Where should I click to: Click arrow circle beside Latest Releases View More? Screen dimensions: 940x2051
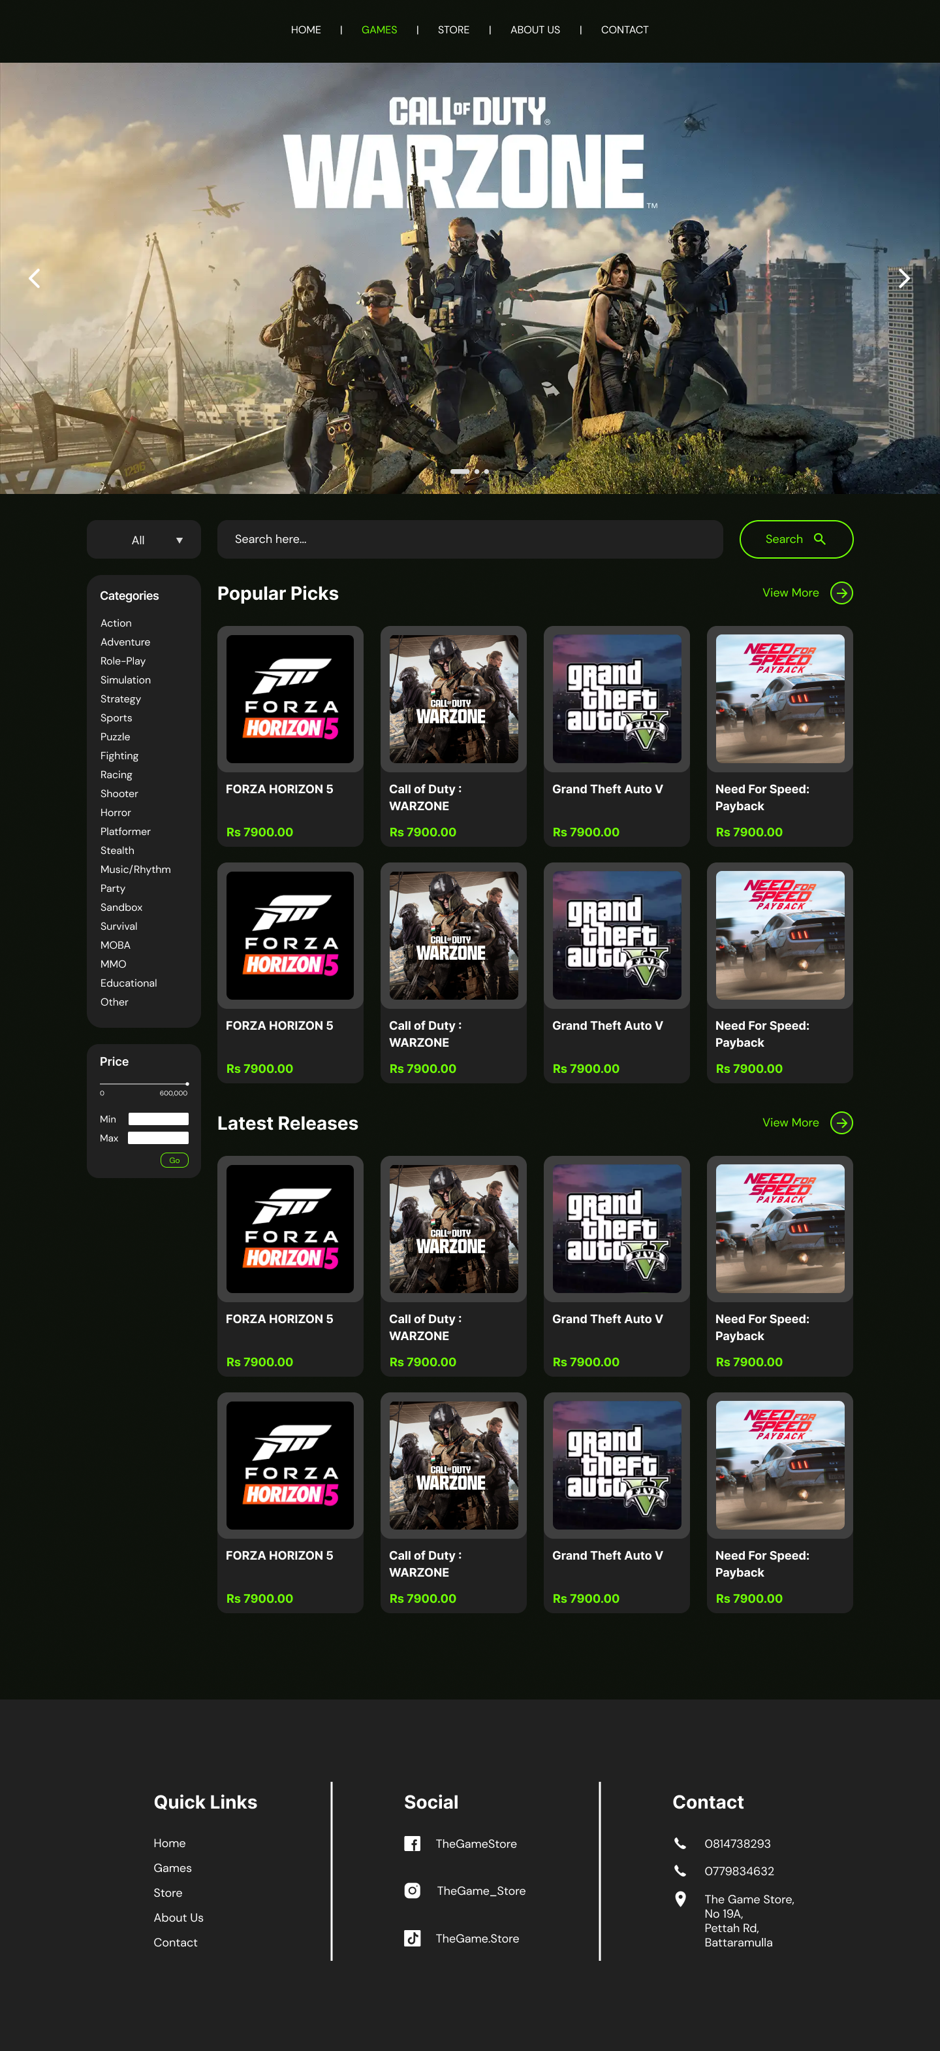point(841,1123)
